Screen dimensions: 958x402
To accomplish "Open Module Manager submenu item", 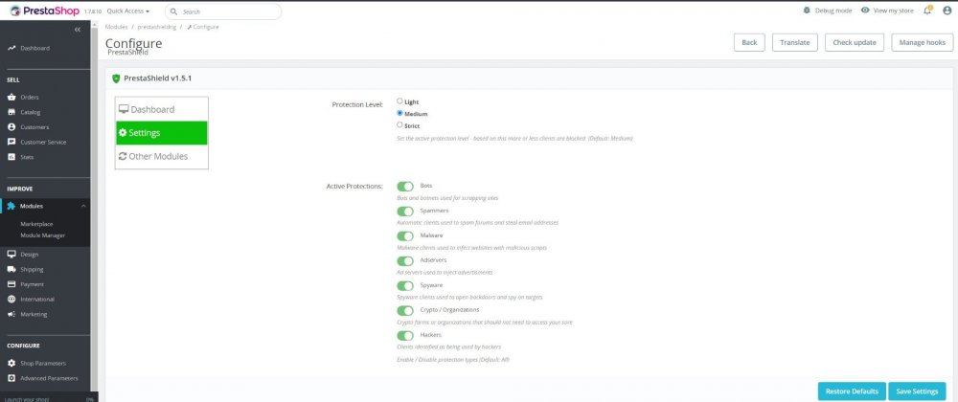I will pyautogui.click(x=43, y=234).
